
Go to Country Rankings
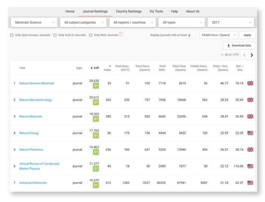[128, 11]
